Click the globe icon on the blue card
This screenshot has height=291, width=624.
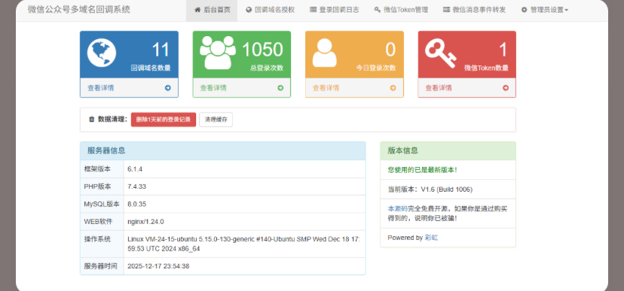click(102, 53)
